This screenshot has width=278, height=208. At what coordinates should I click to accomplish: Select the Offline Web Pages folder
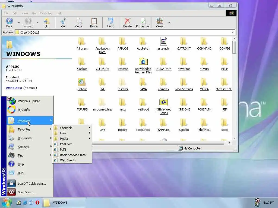163,106
